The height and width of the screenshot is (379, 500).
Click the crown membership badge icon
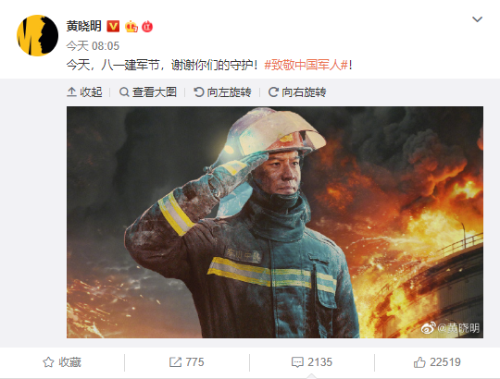[x=131, y=27]
